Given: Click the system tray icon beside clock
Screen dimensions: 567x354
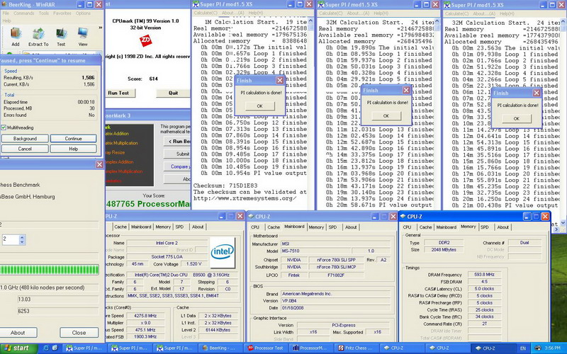Looking at the screenshot, I should pos(538,348).
